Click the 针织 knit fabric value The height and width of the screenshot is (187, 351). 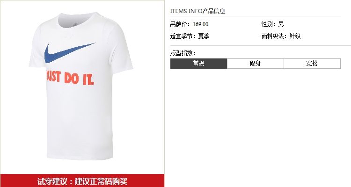pyautogui.click(x=295, y=36)
